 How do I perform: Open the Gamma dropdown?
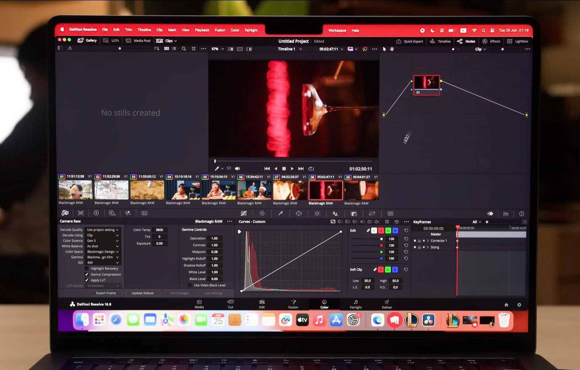tap(103, 257)
